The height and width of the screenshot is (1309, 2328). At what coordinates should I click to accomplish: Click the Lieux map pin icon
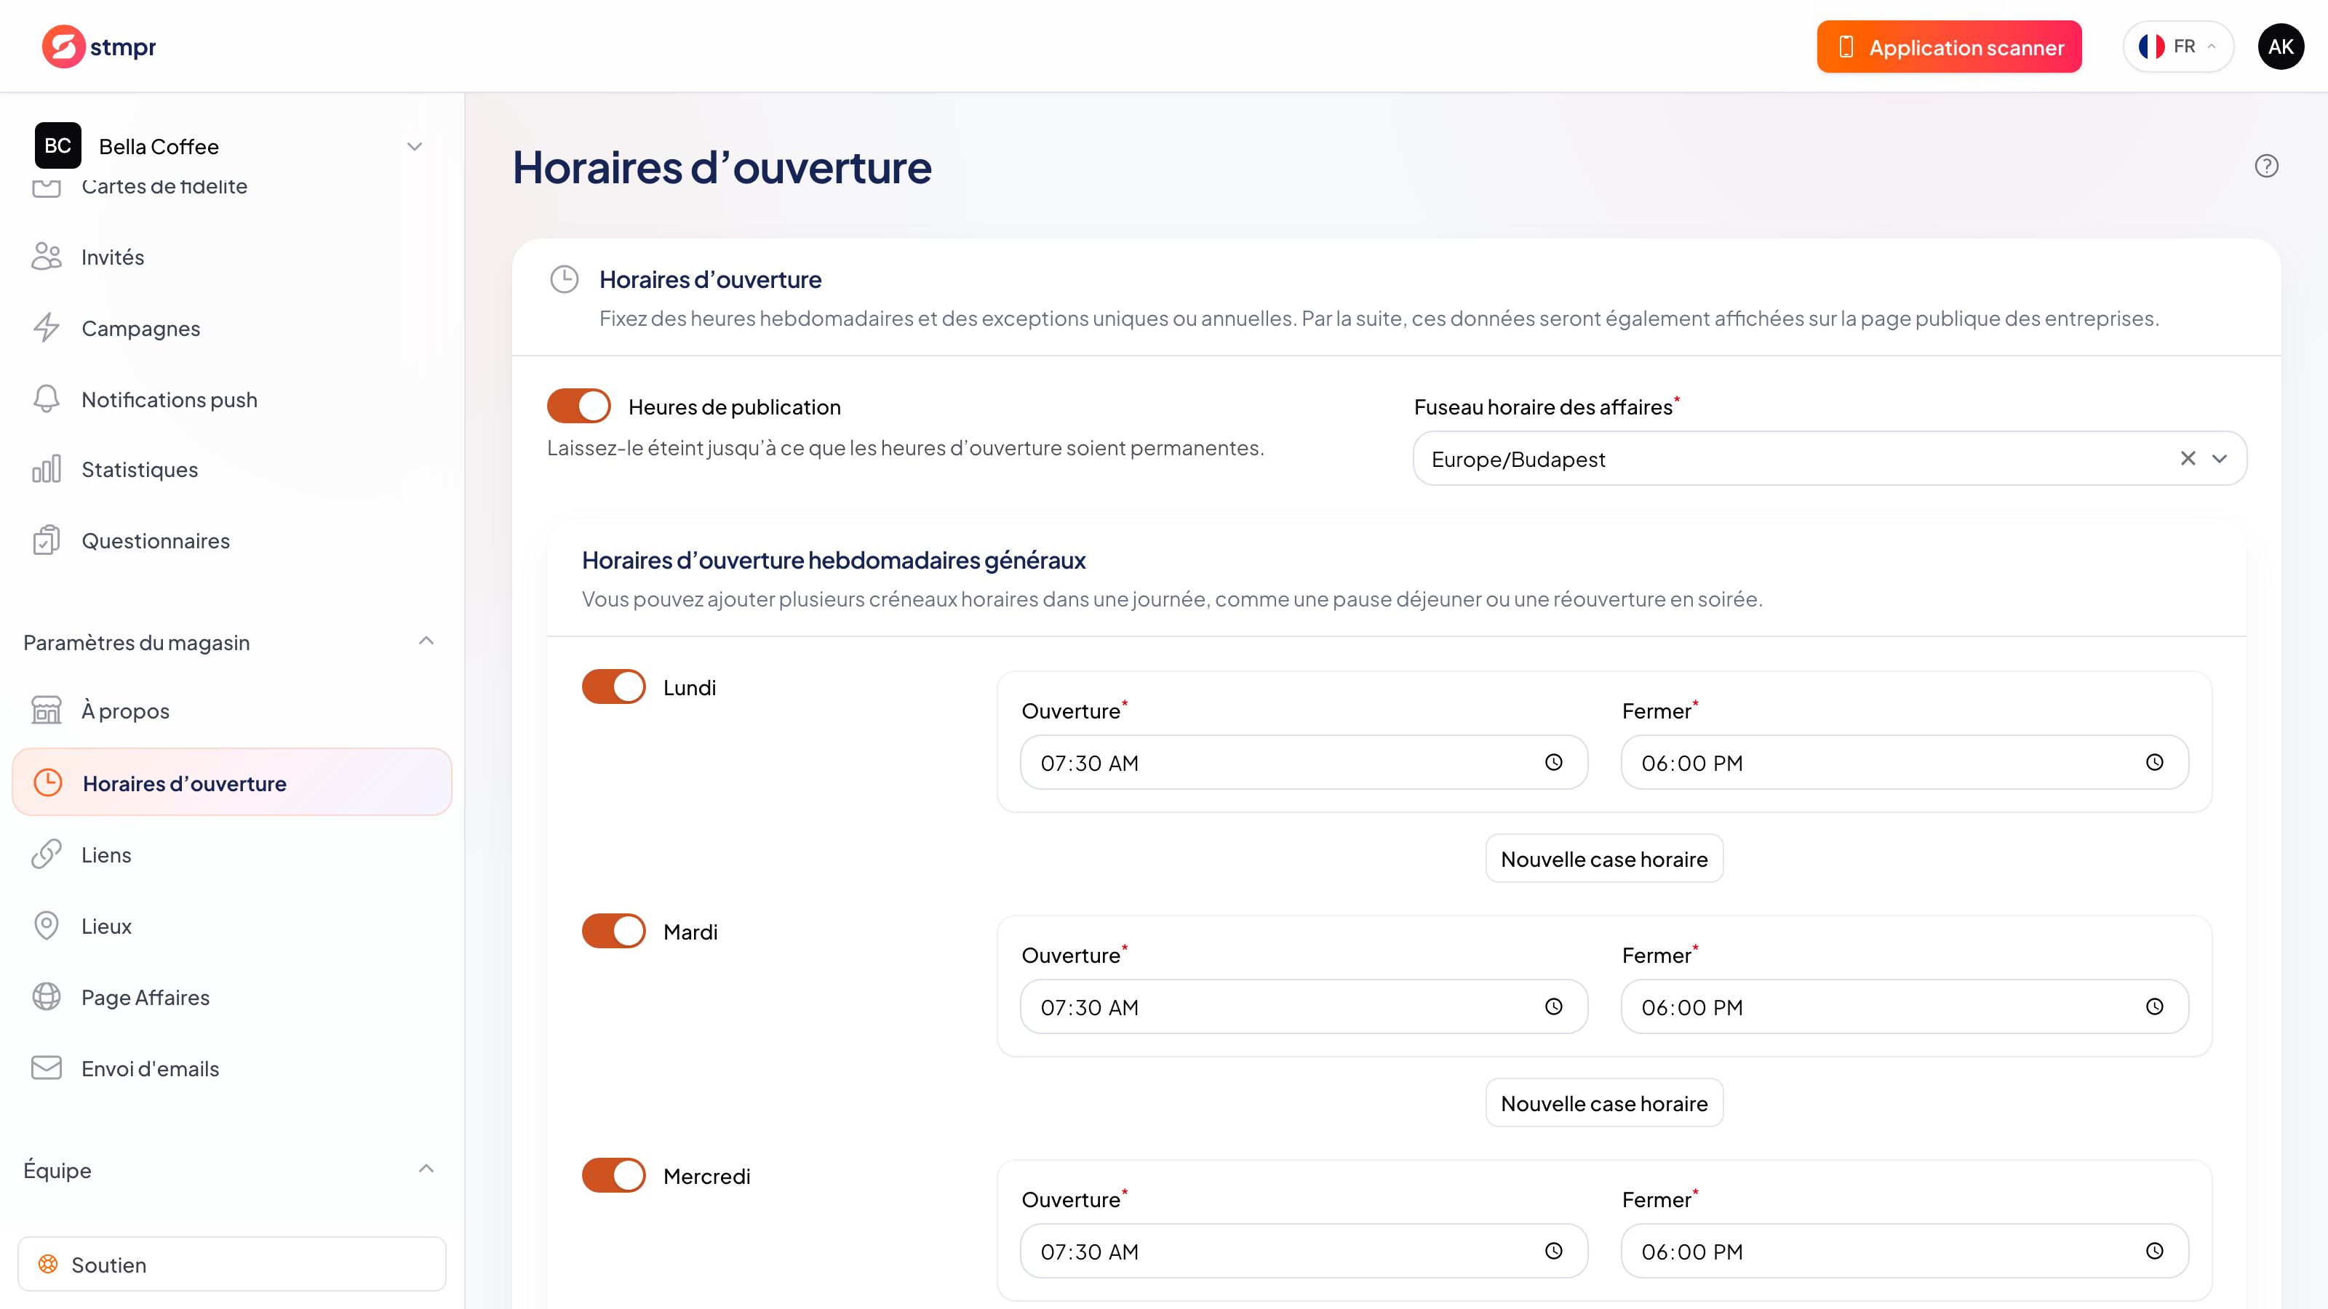pyautogui.click(x=46, y=925)
